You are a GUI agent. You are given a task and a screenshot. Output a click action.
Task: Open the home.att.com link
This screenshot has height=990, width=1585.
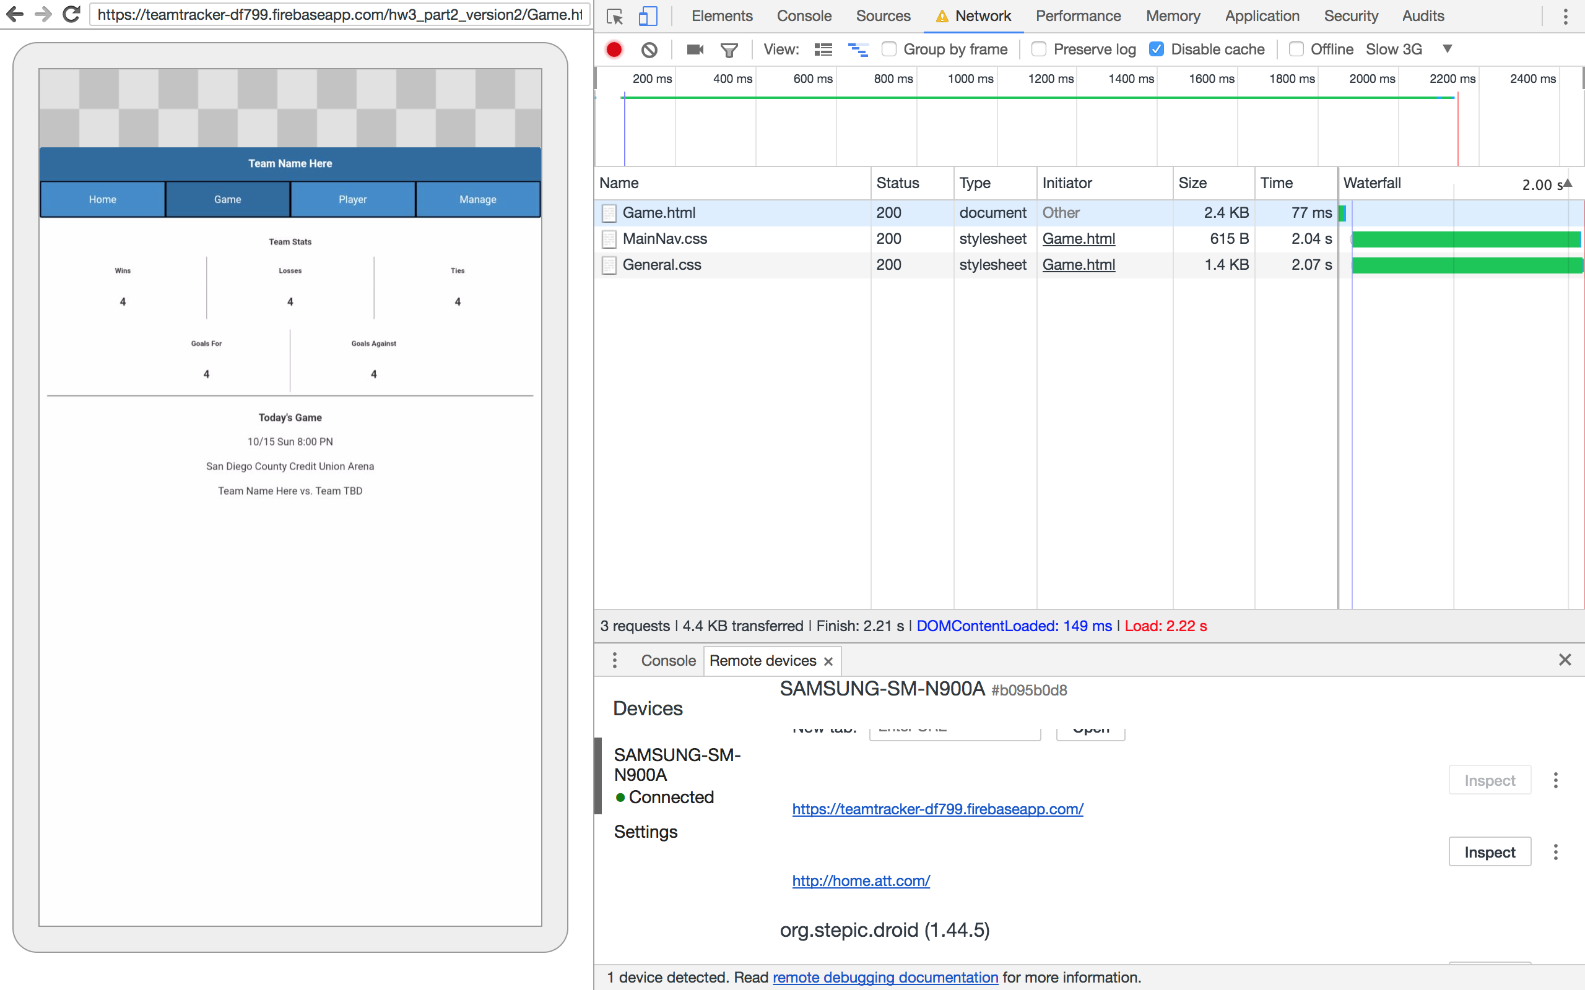click(x=861, y=881)
